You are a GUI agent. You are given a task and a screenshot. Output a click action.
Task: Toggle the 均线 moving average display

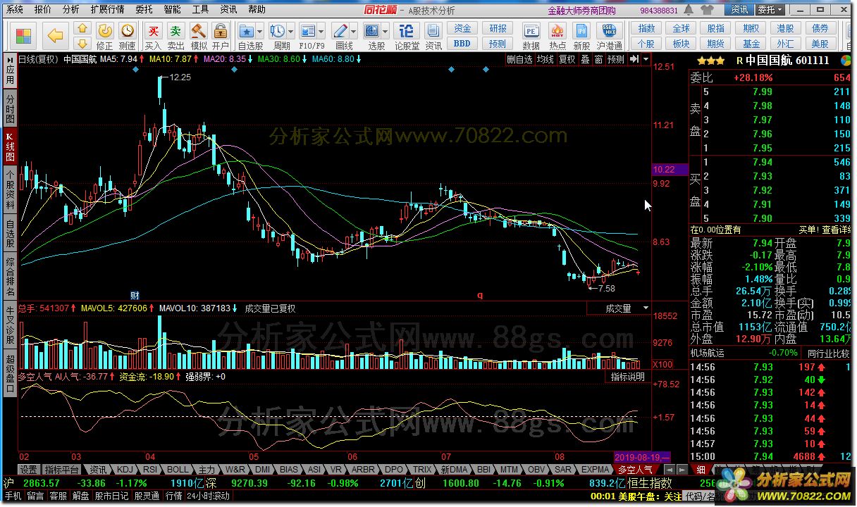[x=545, y=60]
